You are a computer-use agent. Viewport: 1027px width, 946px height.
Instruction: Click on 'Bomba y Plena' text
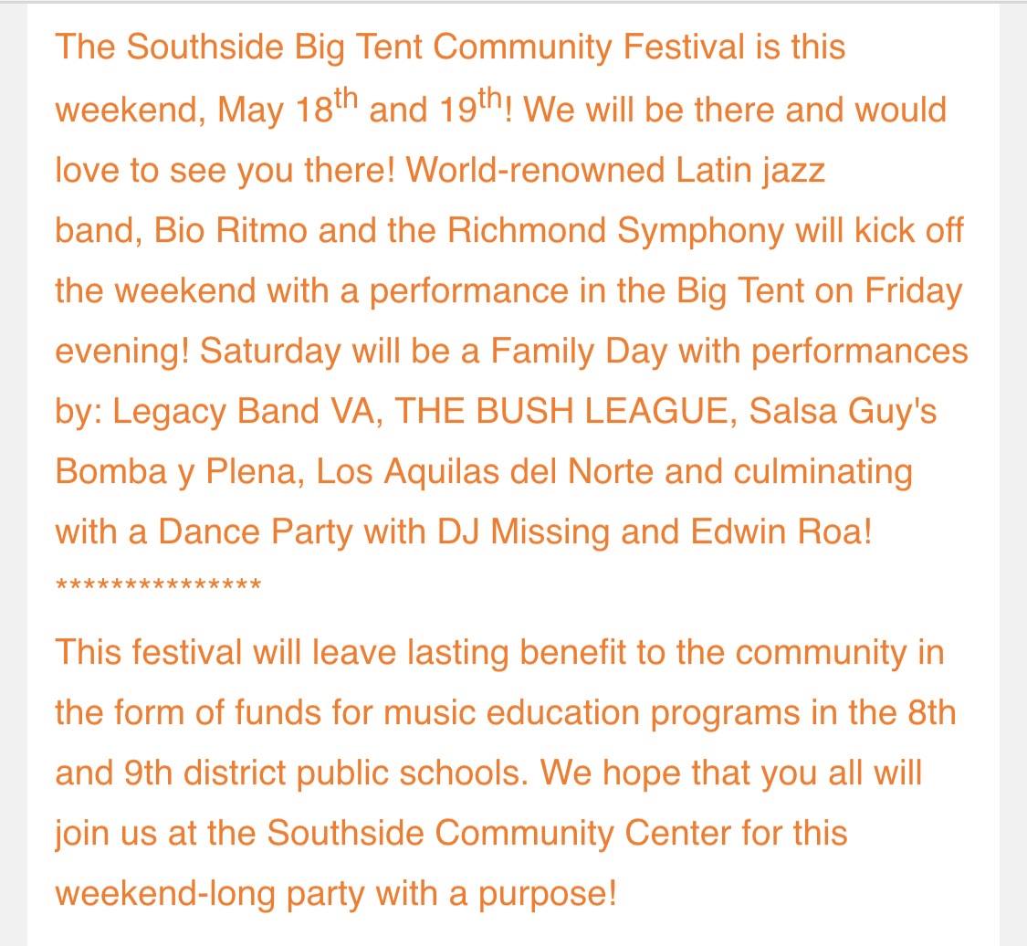pos(175,472)
